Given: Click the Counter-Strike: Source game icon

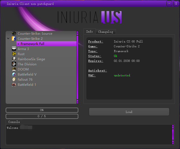Looking at the screenshot, I should tap(14, 34).
